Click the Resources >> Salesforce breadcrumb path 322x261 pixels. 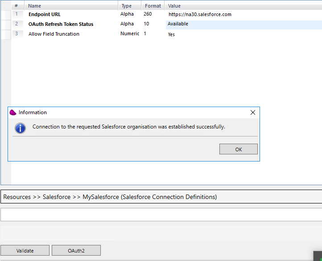[110, 197]
